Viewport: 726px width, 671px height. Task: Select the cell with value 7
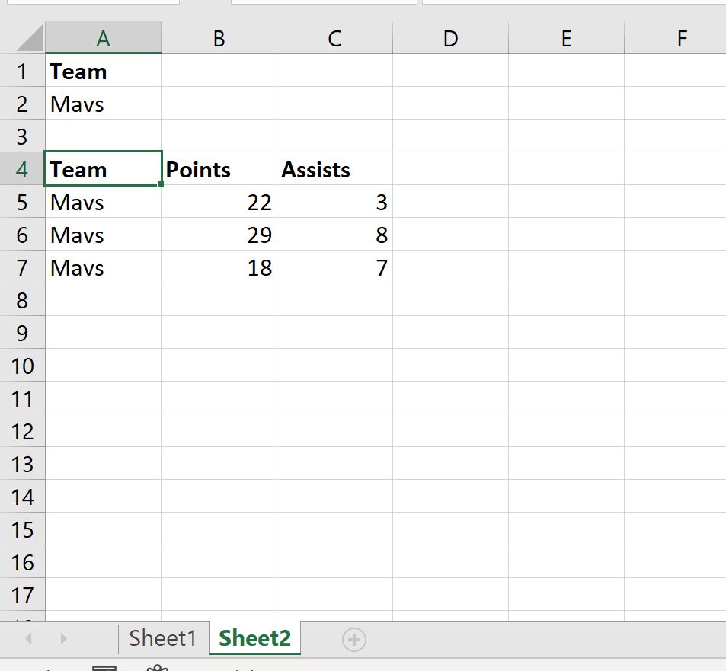334,267
